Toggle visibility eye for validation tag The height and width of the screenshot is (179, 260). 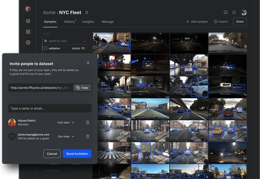click(x=83, y=48)
